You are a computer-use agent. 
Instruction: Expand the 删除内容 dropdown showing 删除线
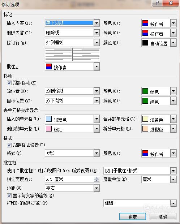coord(97,33)
